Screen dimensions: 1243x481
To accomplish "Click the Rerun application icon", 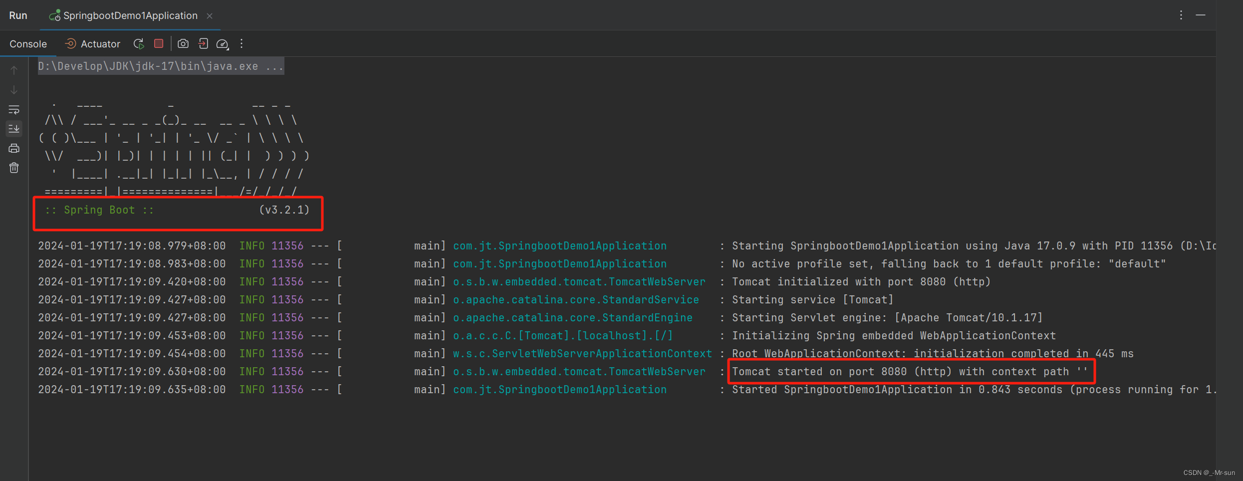I will pyautogui.click(x=139, y=44).
